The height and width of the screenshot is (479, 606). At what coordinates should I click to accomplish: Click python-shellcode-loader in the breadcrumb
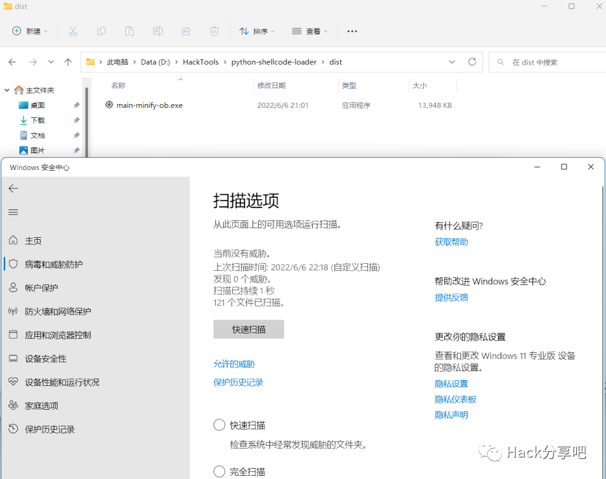pos(274,62)
